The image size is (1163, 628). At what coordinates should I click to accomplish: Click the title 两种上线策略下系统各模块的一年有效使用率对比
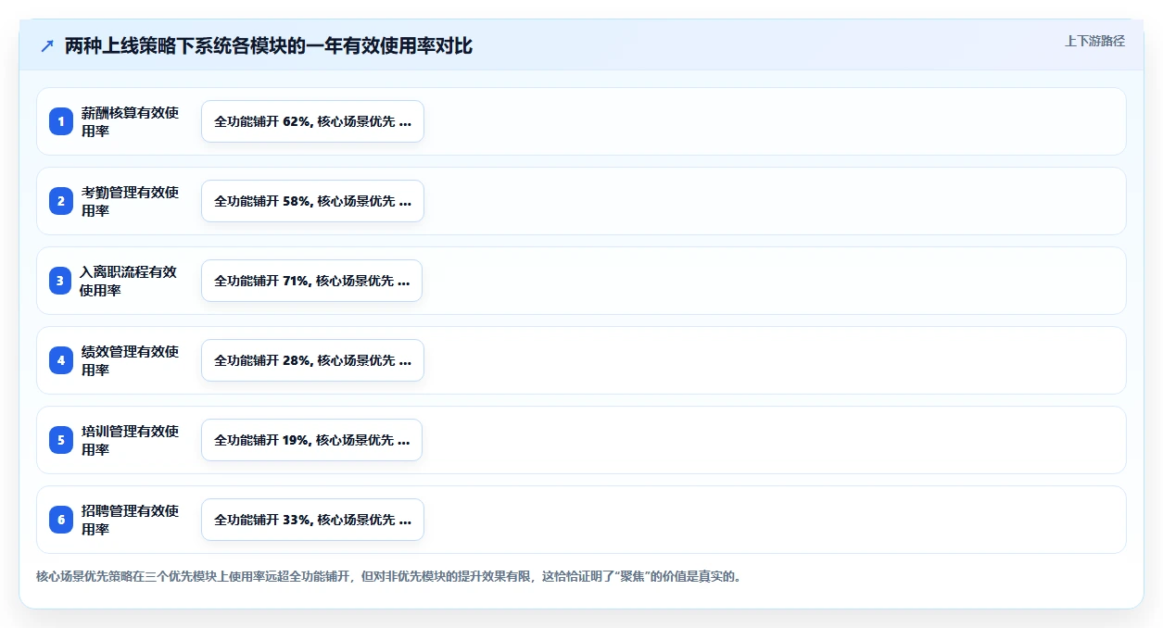[269, 46]
